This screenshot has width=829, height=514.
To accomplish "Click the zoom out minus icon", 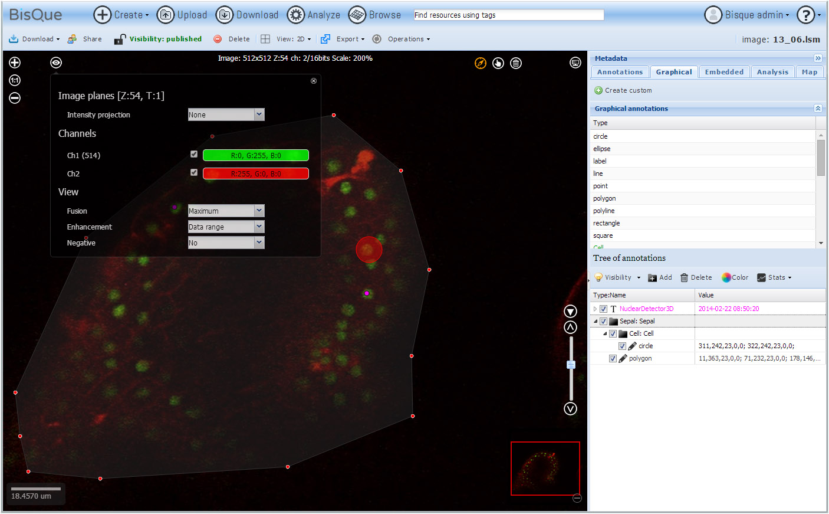I will pos(15,98).
